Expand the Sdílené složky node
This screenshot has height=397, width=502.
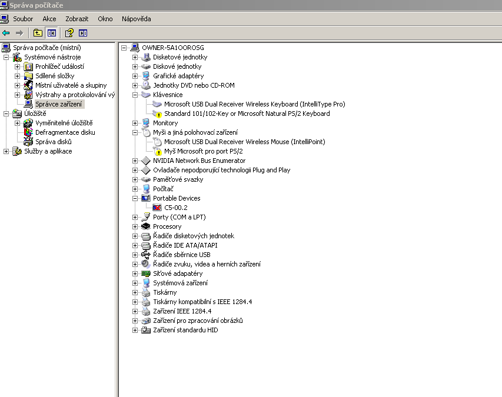(17, 76)
